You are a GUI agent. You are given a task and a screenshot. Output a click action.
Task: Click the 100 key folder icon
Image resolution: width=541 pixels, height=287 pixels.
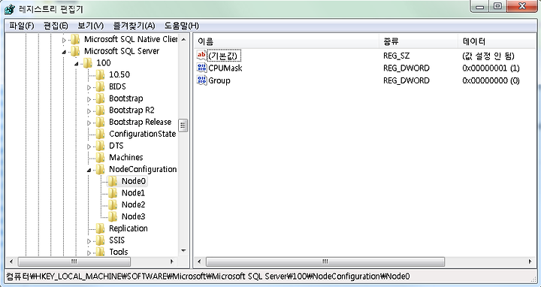[x=88, y=63]
